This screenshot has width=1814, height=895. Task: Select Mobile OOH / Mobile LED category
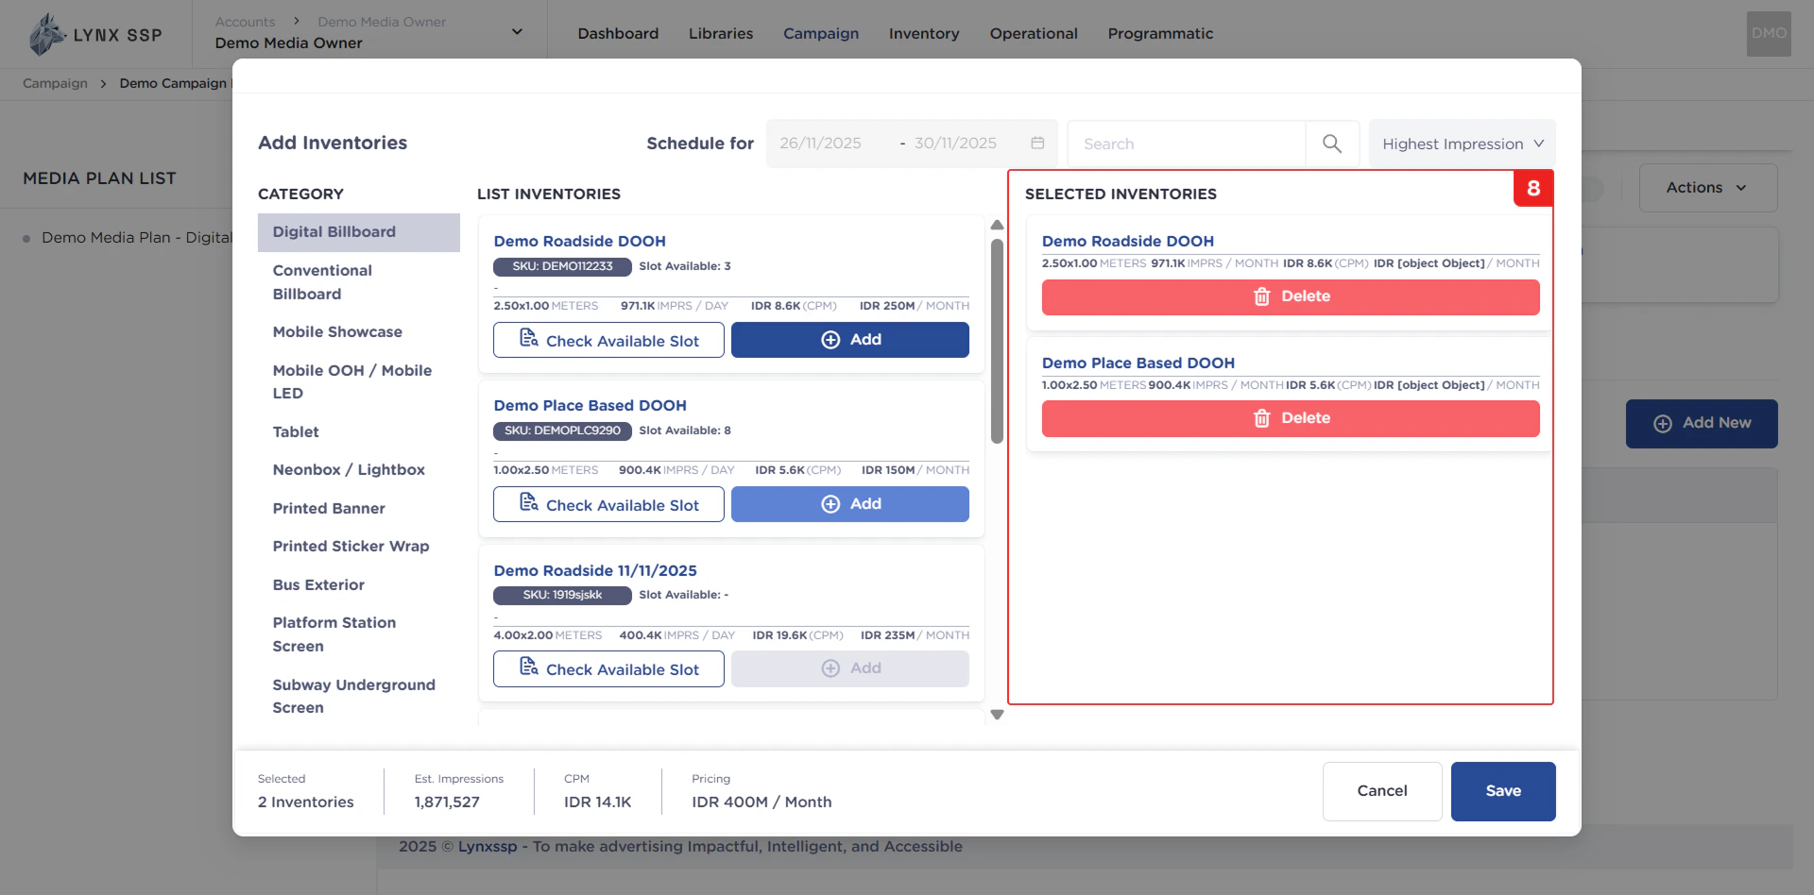click(359, 382)
